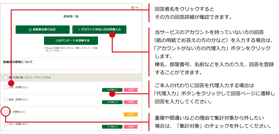The width and height of the screenshot is (279, 134).
Task: Toggle the checkbox beside 綱員 (西棟0201)
Action: pyautogui.click(x=6, y=99)
